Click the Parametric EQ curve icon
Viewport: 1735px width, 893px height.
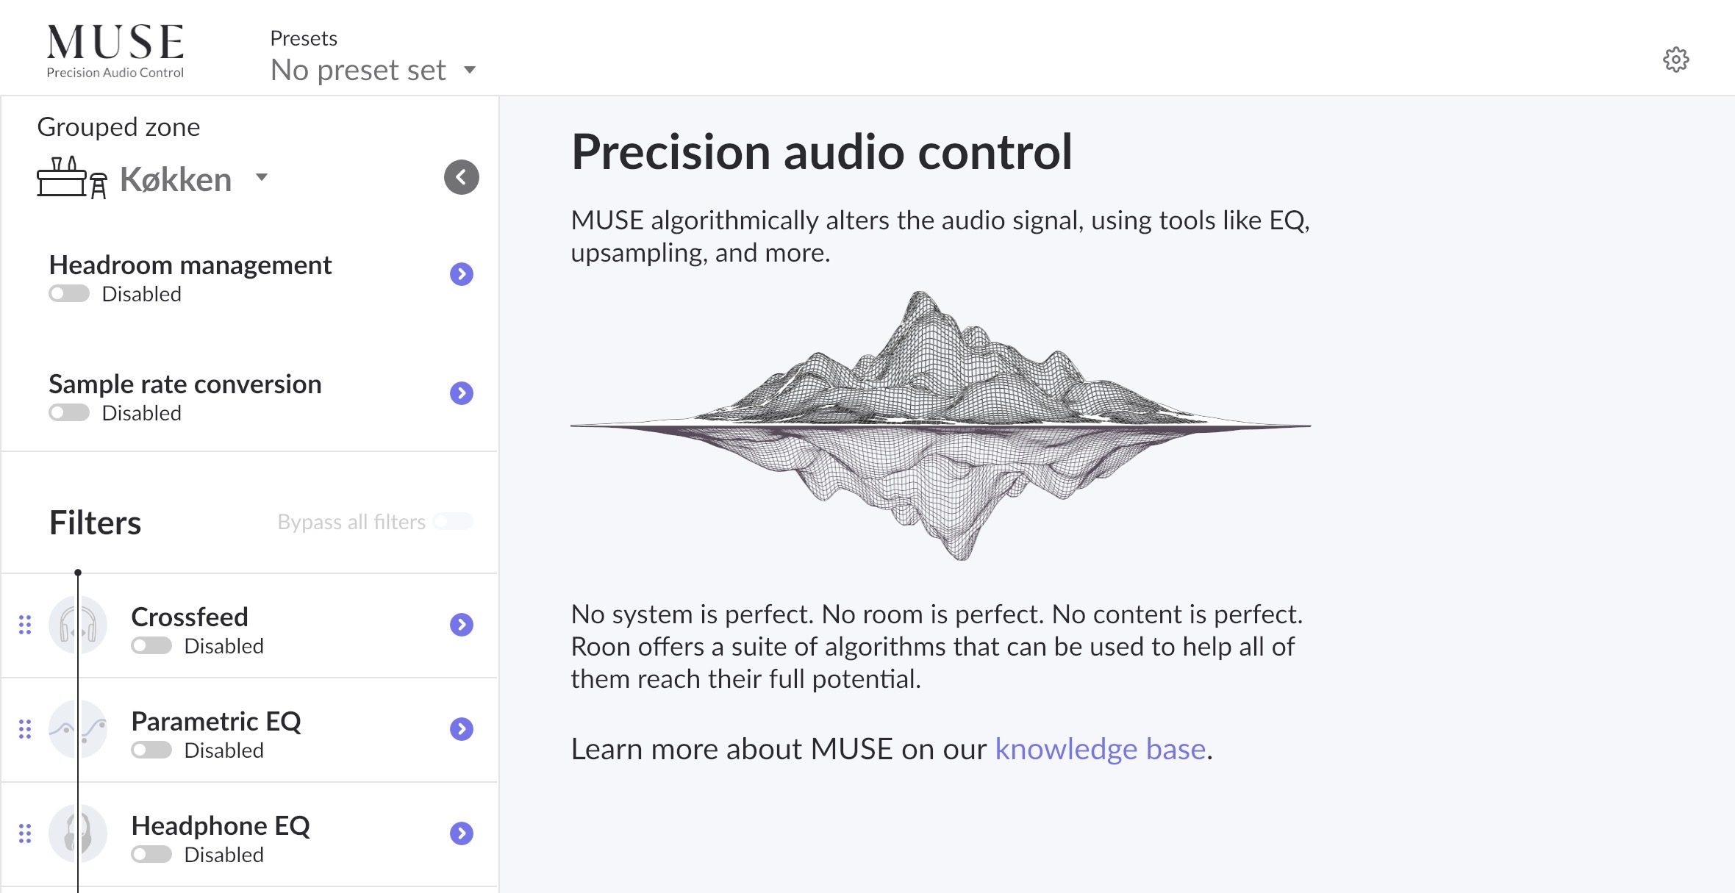click(78, 730)
